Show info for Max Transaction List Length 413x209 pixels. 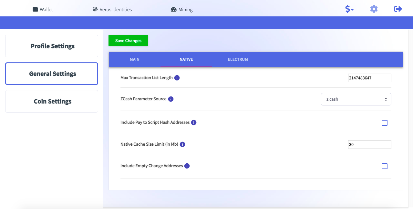coord(177,78)
